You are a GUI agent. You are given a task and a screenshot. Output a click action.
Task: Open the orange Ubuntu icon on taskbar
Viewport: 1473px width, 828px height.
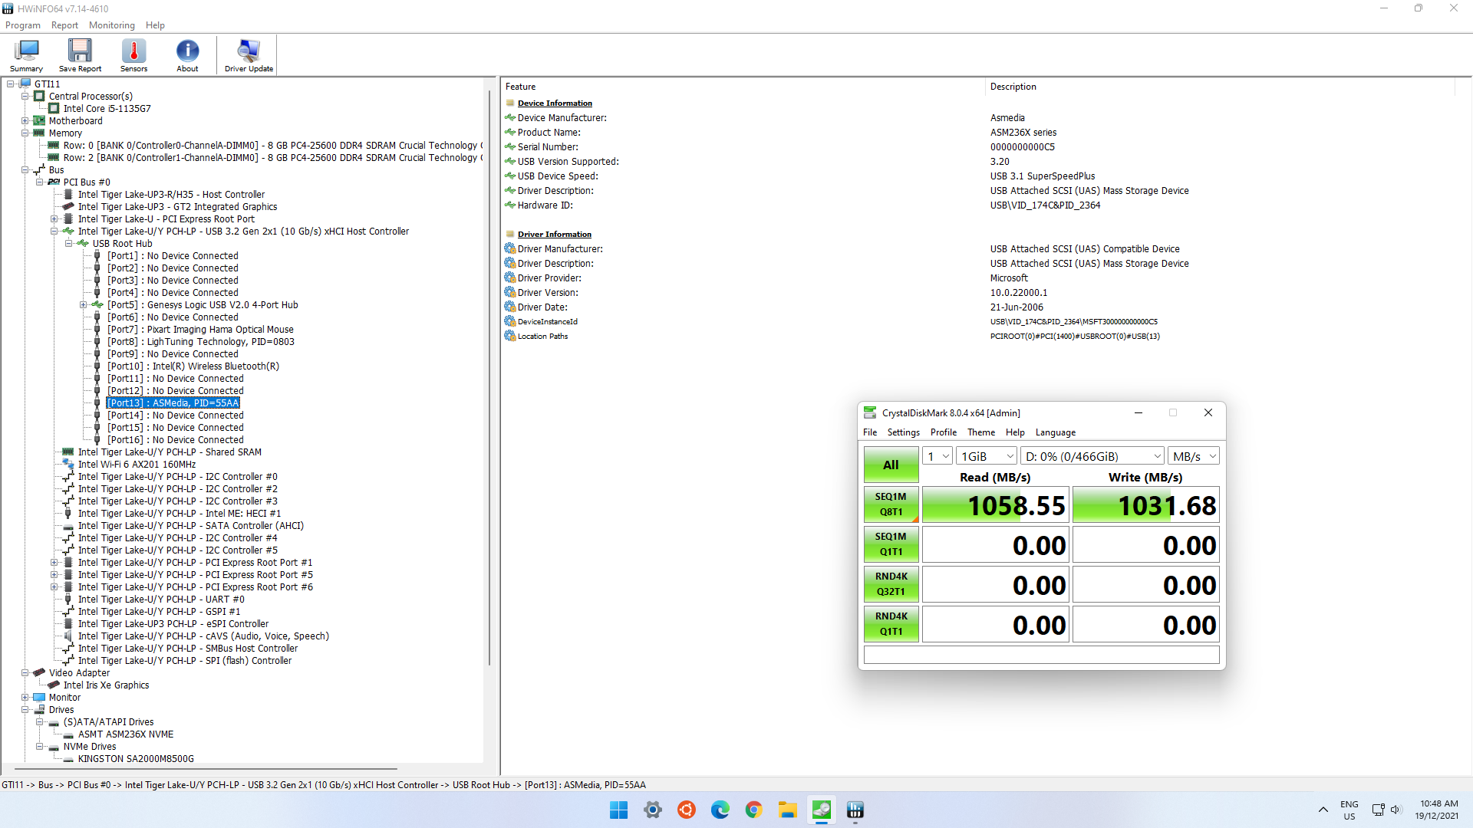(686, 810)
